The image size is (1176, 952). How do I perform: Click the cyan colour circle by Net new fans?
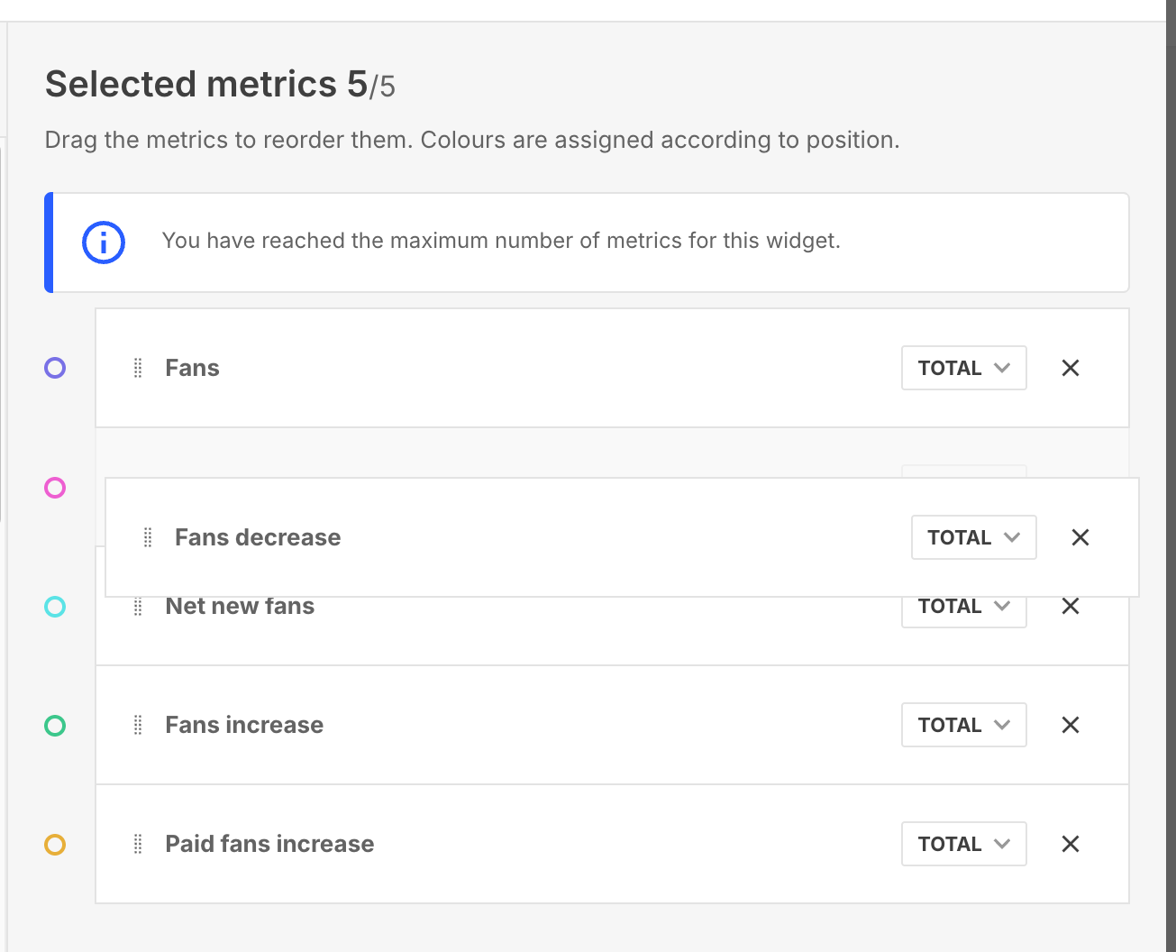pyautogui.click(x=55, y=607)
